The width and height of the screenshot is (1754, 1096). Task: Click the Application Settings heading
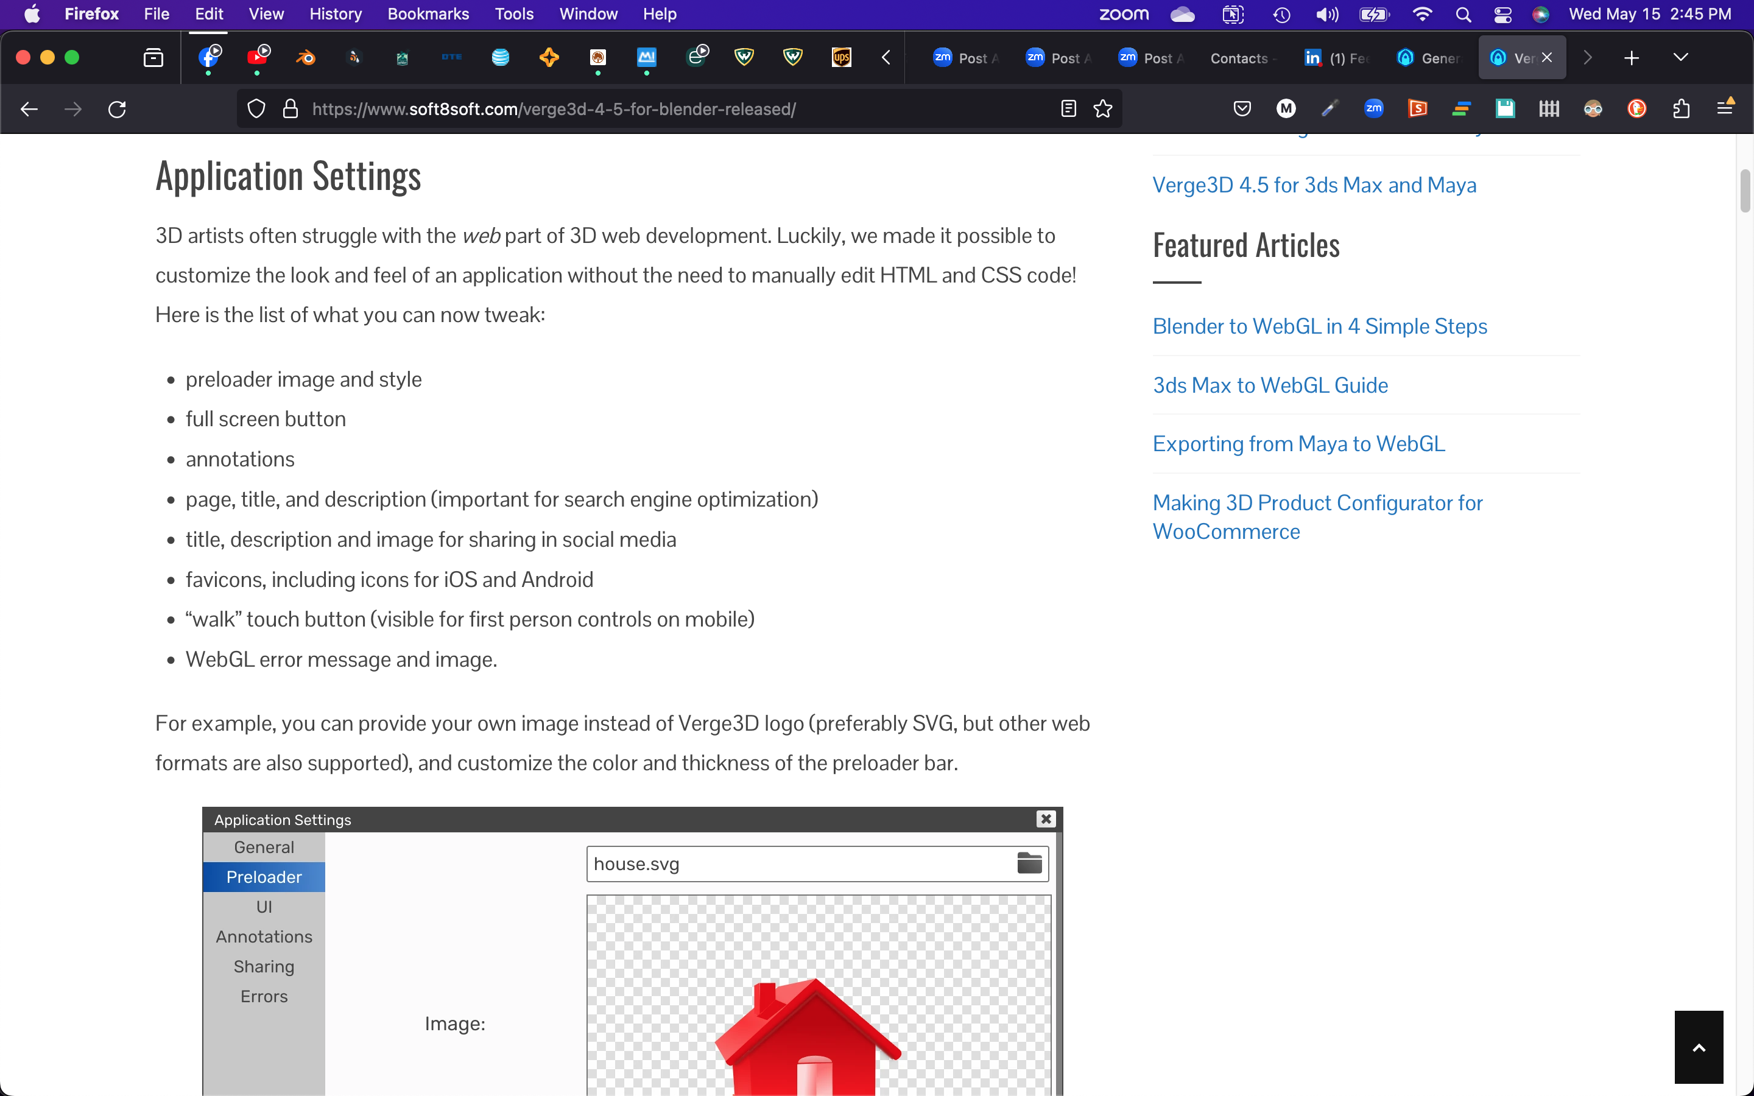[x=287, y=176]
